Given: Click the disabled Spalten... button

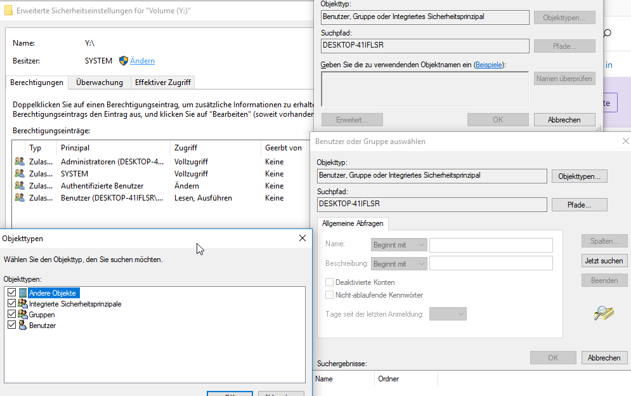Looking at the screenshot, I should (604, 241).
